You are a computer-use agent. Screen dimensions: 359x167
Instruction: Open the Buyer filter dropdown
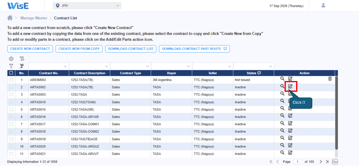[189, 66]
